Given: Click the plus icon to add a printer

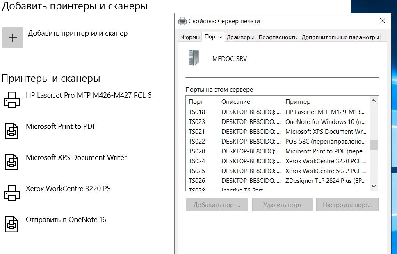Looking at the screenshot, I should 13,38.
